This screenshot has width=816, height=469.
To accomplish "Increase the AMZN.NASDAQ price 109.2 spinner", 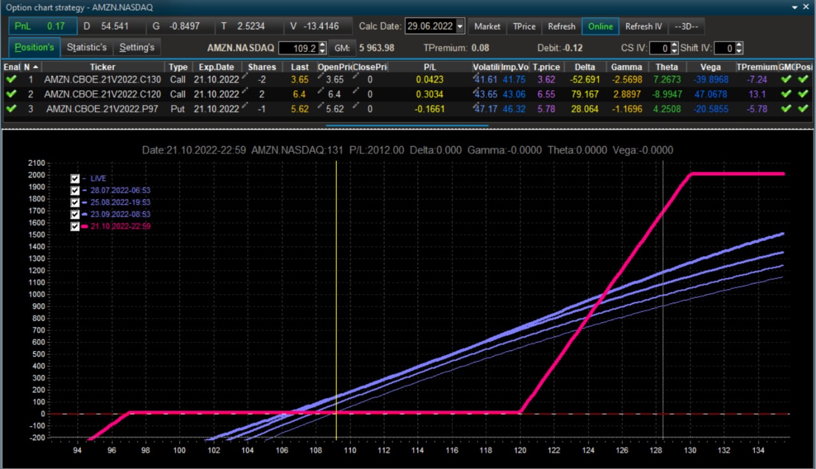I will pos(322,45).
